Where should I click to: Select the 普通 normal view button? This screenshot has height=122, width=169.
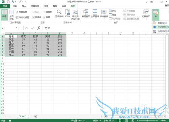(4, 15)
